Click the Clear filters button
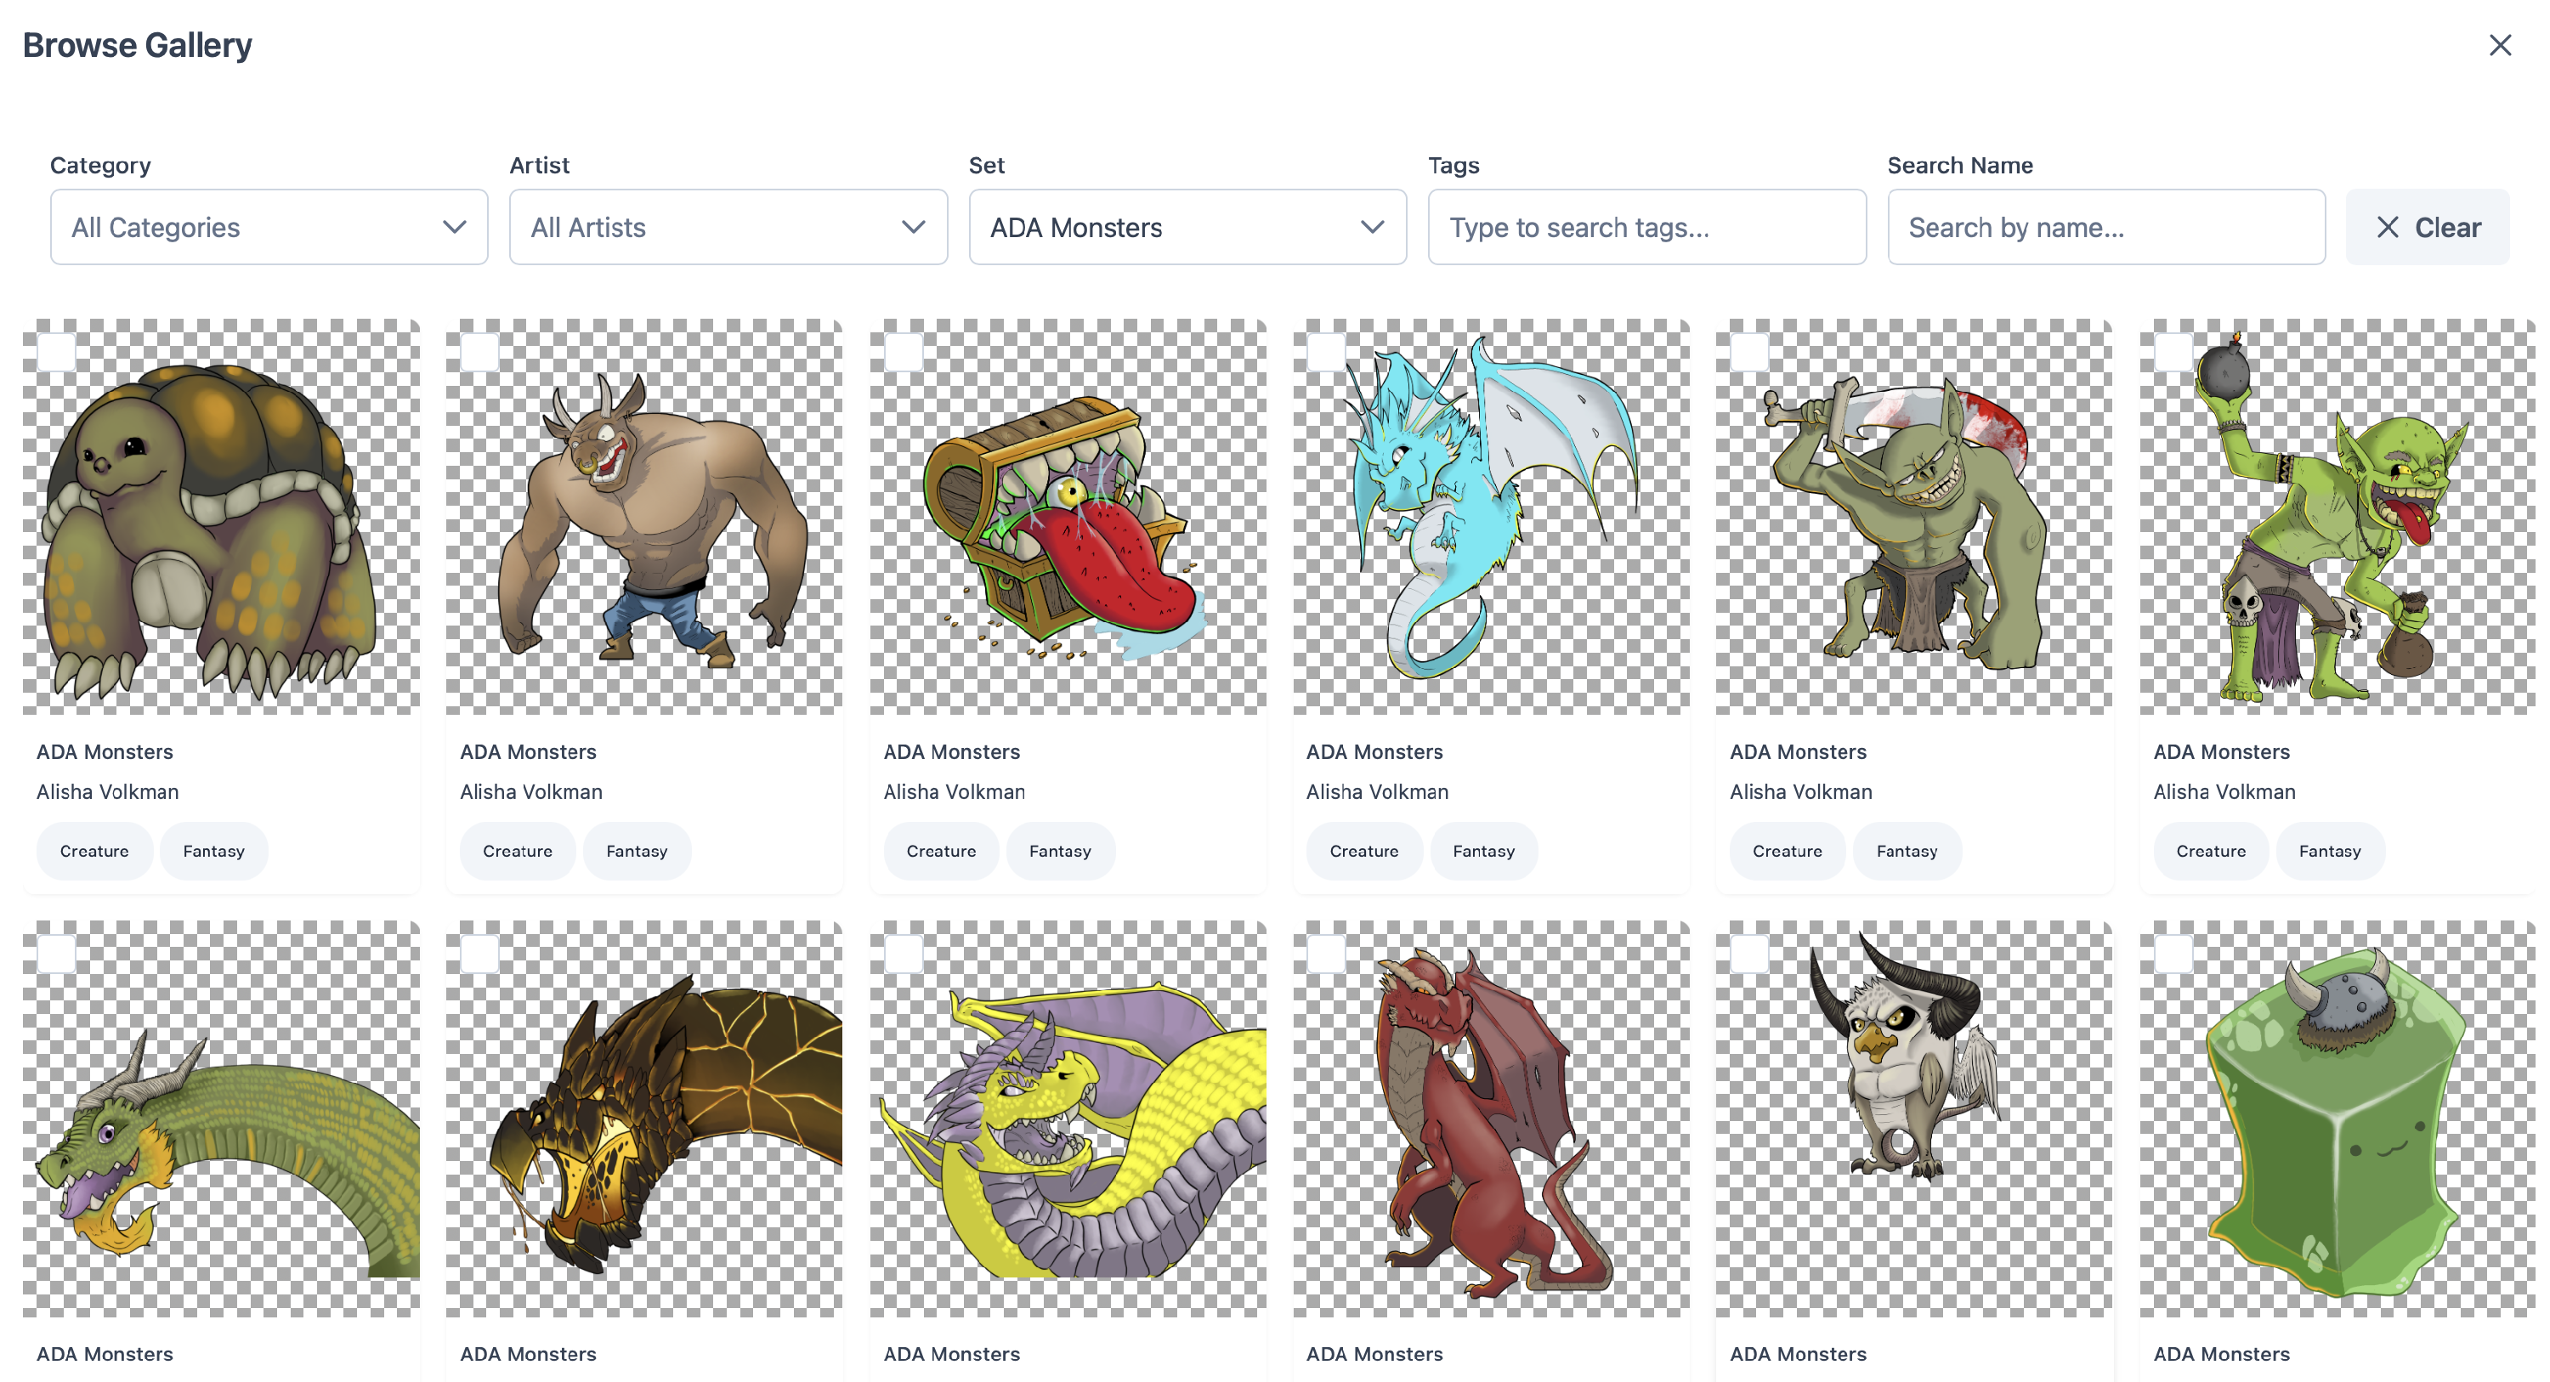Viewport: 2550px width, 1382px height. click(2428, 228)
